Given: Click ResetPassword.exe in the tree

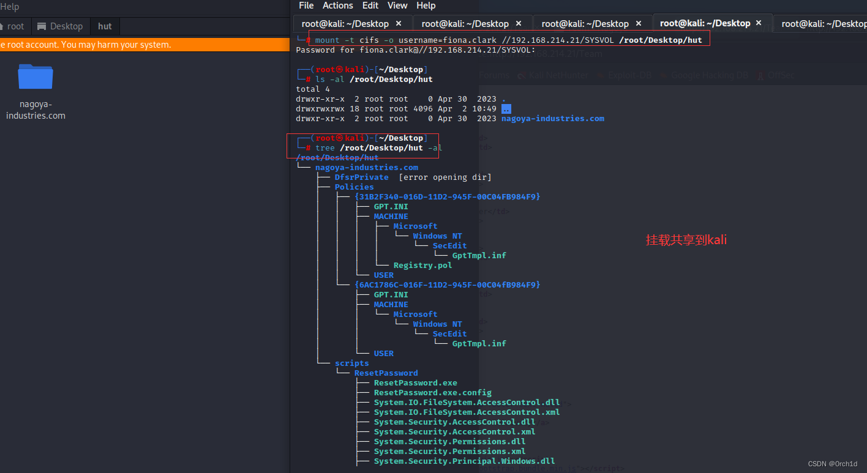Looking at the screenshot, I should (416, 382).
